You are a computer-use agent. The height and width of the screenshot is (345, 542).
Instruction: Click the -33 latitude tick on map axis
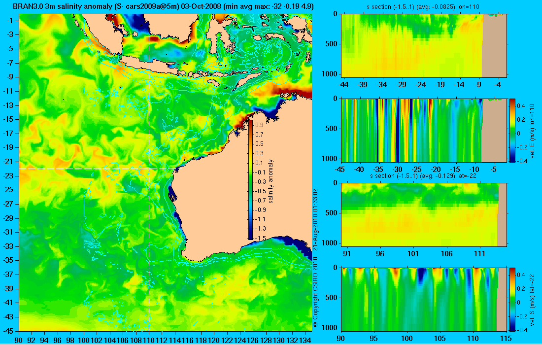coord(8,246)
